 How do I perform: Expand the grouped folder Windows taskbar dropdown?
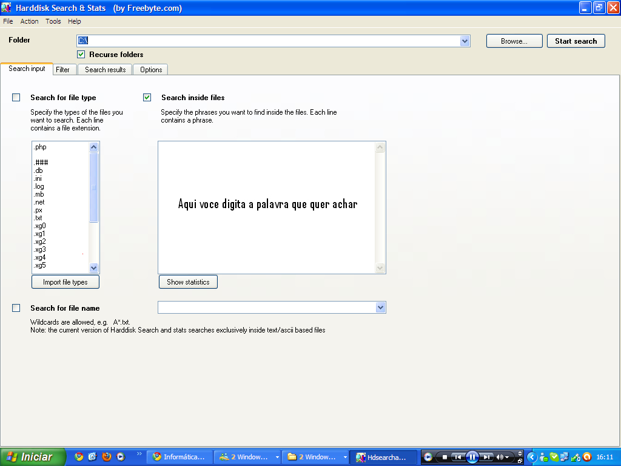pos(345,458)
